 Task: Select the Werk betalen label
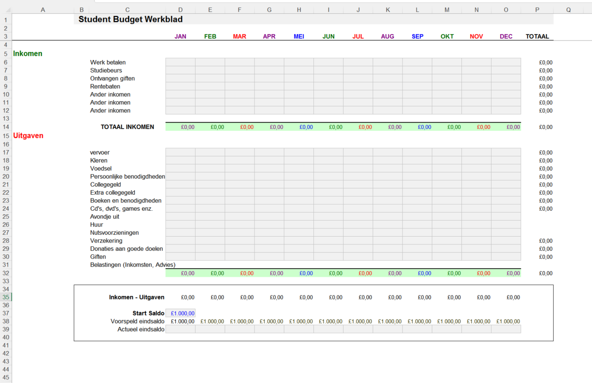108,62
